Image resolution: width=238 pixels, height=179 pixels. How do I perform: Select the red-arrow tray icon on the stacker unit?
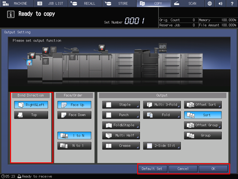102,48
